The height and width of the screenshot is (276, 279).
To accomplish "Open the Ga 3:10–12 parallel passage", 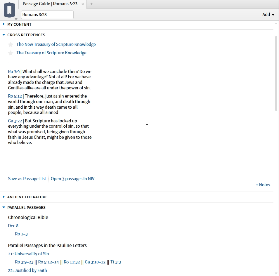I will (95, 262).
